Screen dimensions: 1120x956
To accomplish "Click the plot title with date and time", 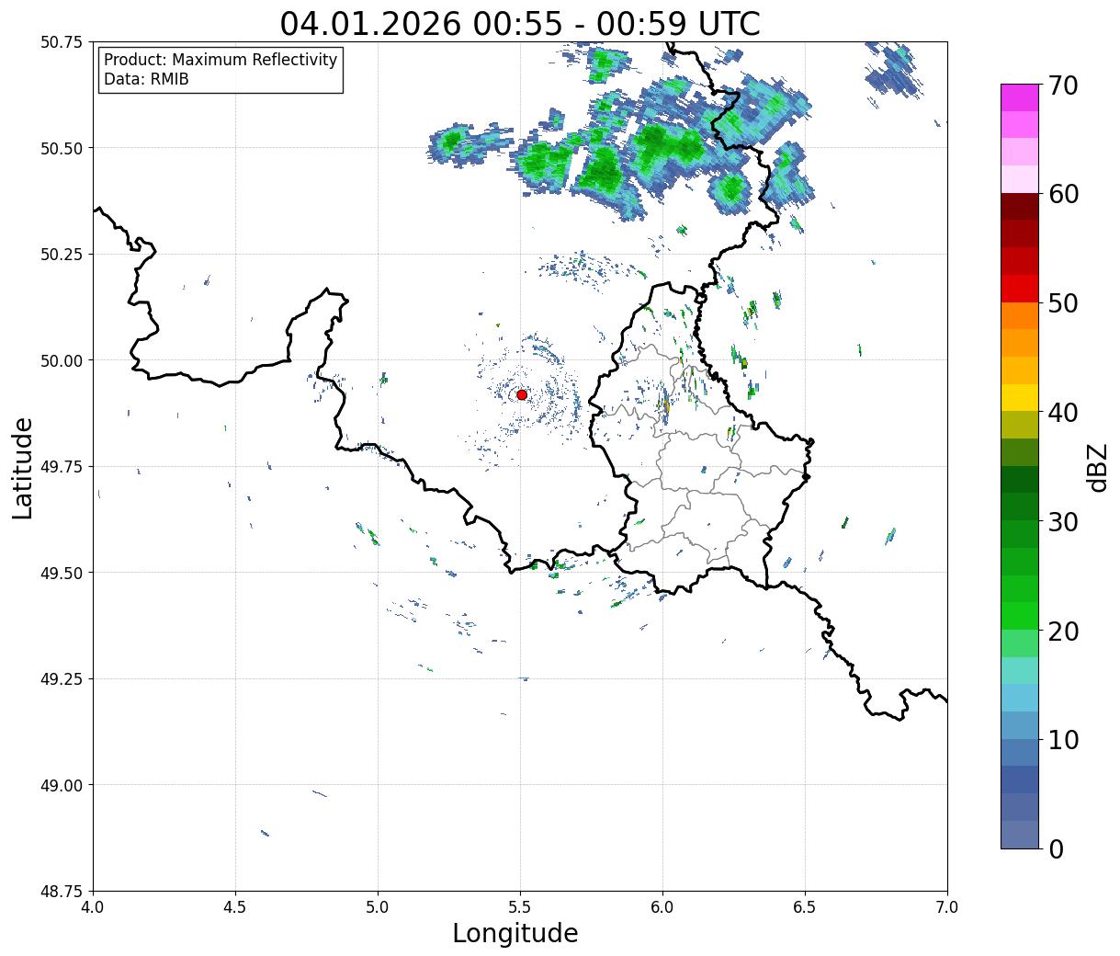I will point(520,23).
